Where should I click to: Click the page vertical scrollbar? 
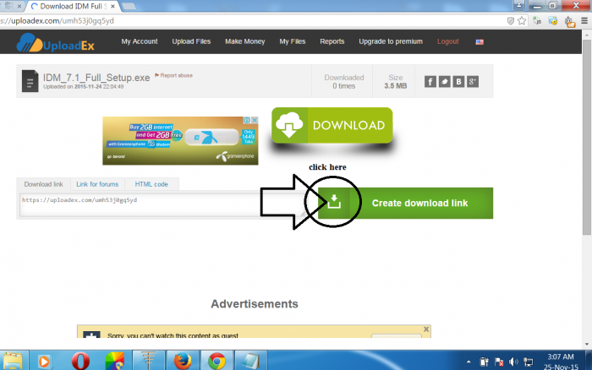[587, 137]
